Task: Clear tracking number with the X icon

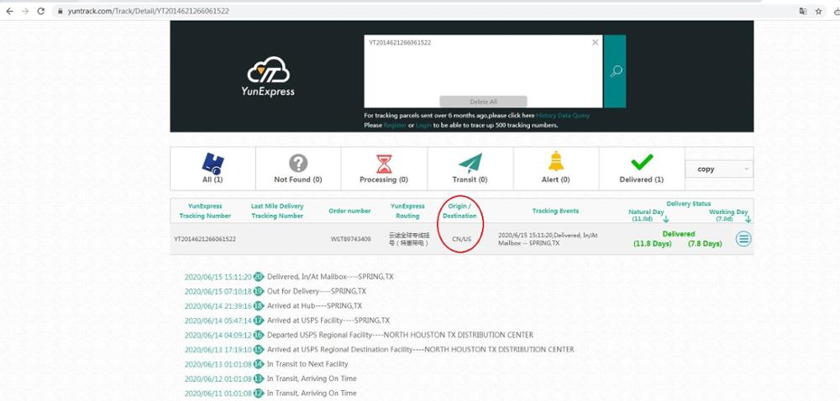Action: pyautogui.click(x=595, y=42)
